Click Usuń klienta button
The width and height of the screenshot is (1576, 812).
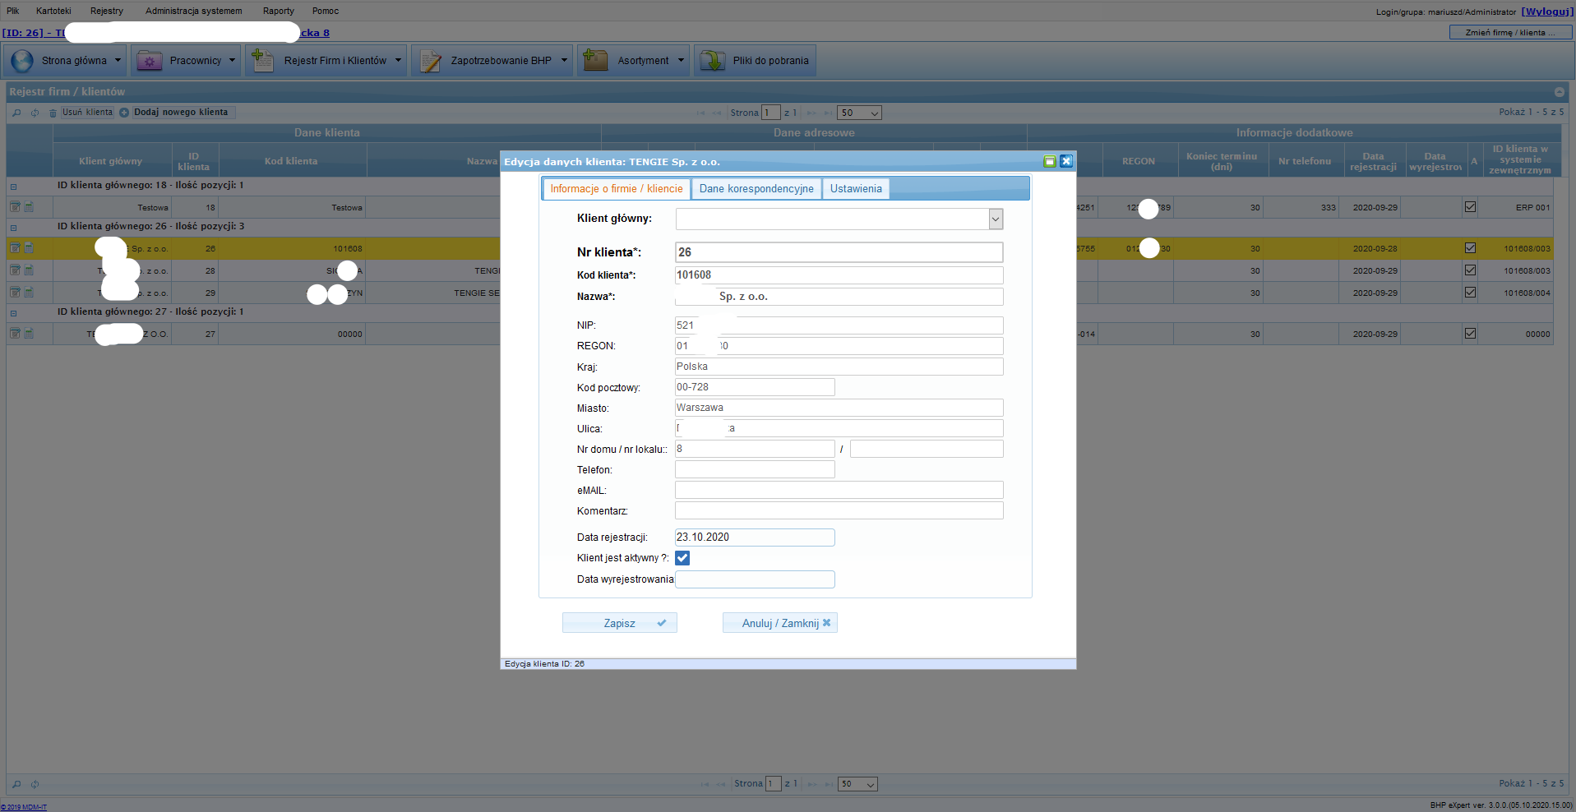(88, 113)
